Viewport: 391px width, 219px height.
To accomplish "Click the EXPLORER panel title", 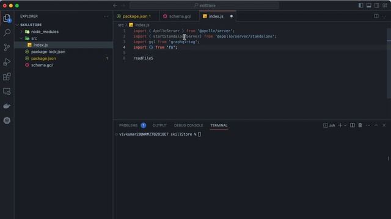I will [29, 16].
